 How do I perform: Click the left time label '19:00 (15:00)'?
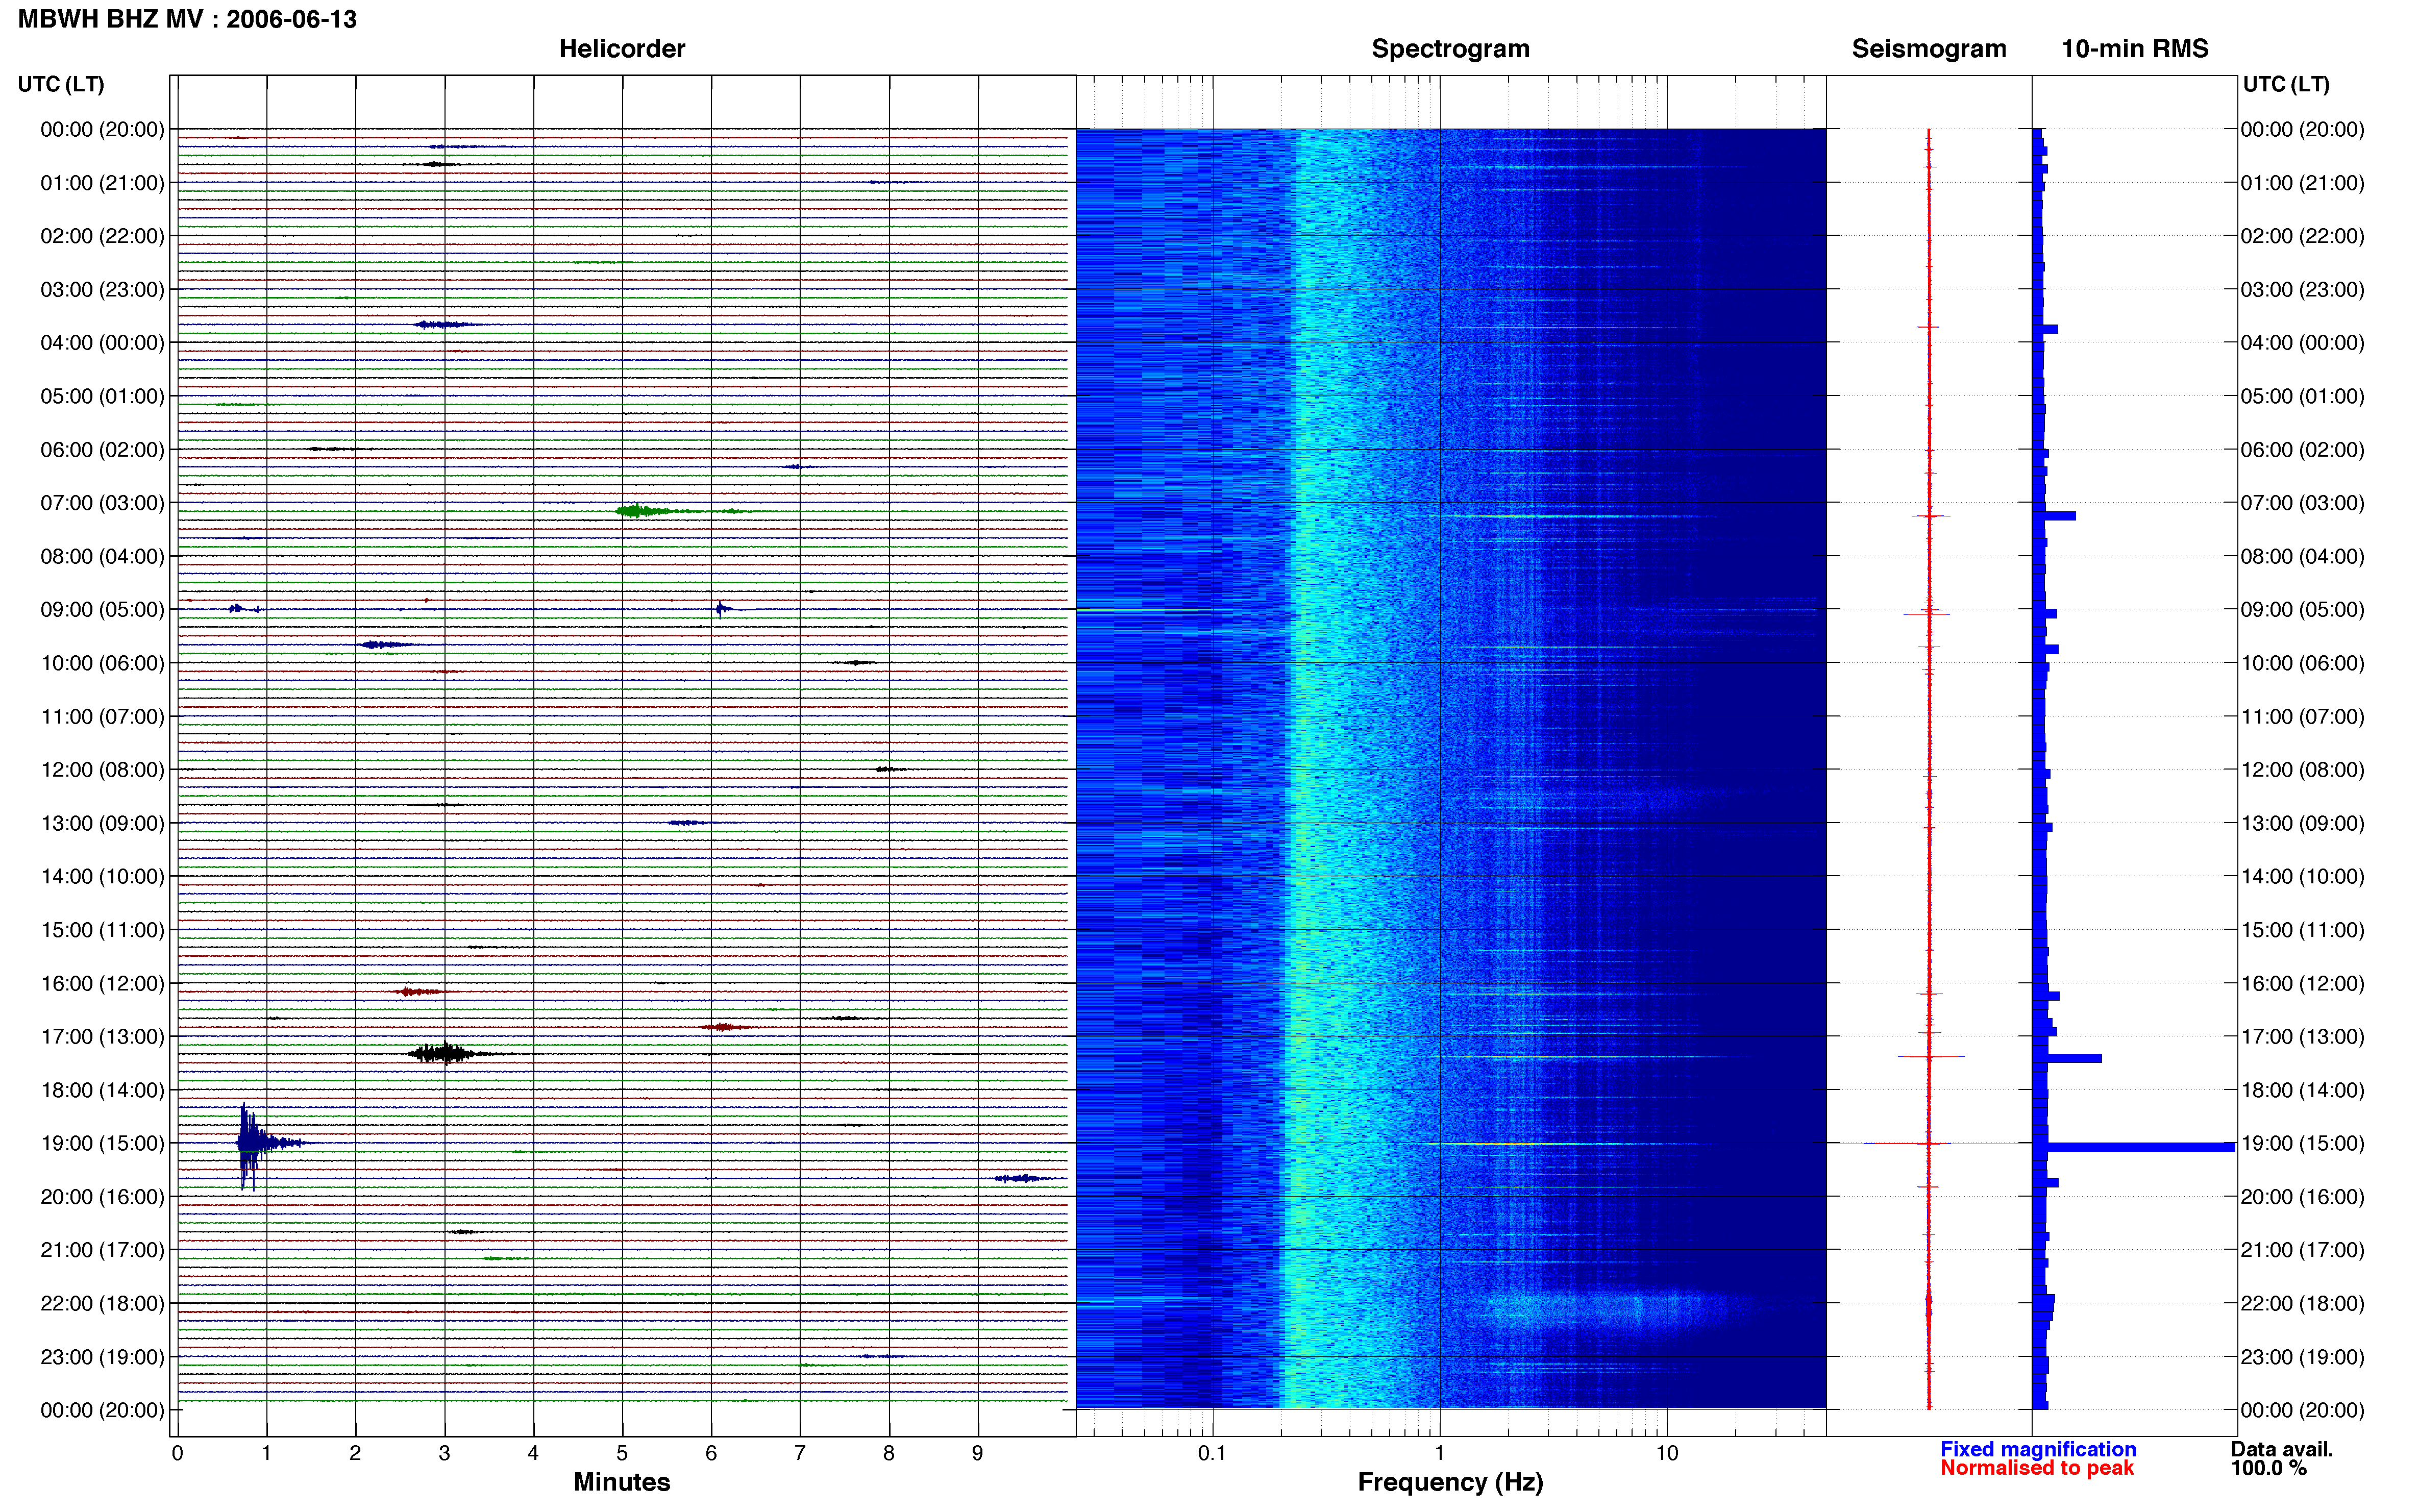point(102,1143)
